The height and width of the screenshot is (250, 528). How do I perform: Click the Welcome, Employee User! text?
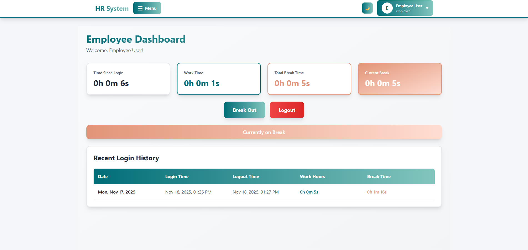(x=115, y=50)
